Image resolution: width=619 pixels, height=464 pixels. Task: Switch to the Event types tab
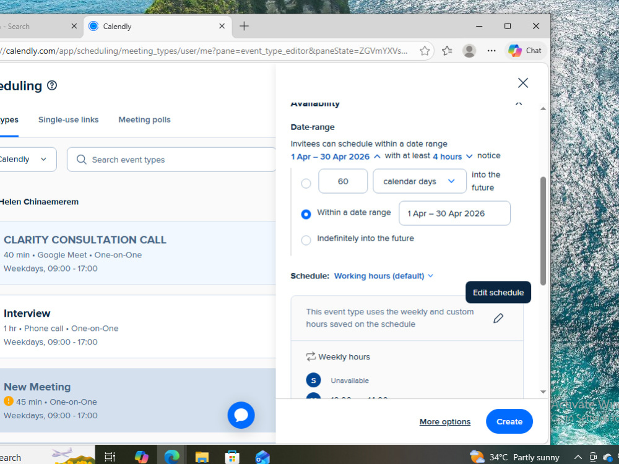[x=9, y=120]
